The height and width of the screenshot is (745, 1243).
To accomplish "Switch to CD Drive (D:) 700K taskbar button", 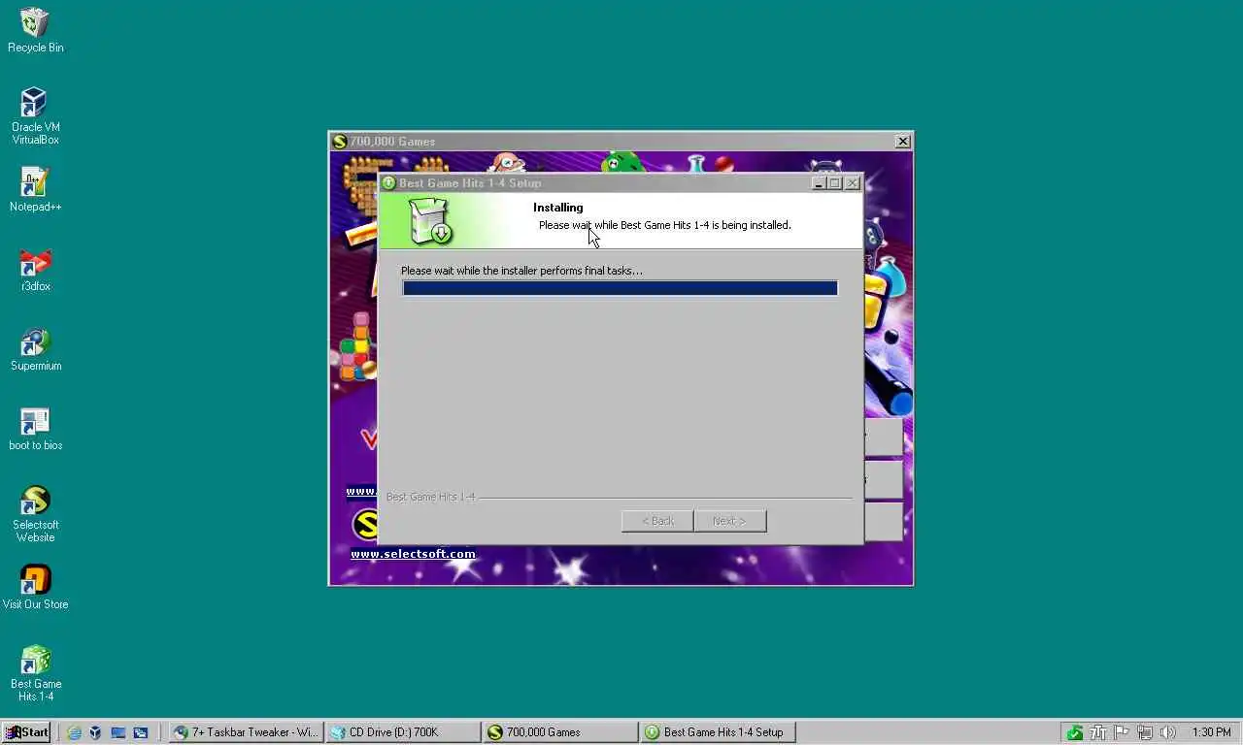I will pyautogui.click(x=403, y=732).
